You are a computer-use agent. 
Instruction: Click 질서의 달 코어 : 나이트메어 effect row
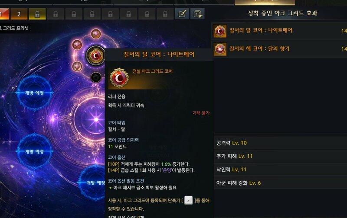click(x=279, y=31)
